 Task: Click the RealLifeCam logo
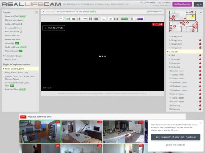[31, 4]
